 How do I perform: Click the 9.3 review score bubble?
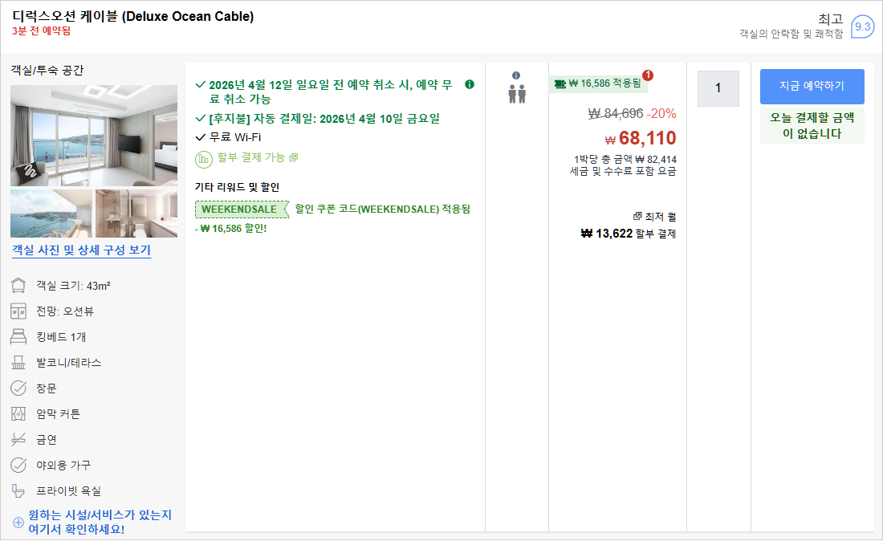click(862, 26)
